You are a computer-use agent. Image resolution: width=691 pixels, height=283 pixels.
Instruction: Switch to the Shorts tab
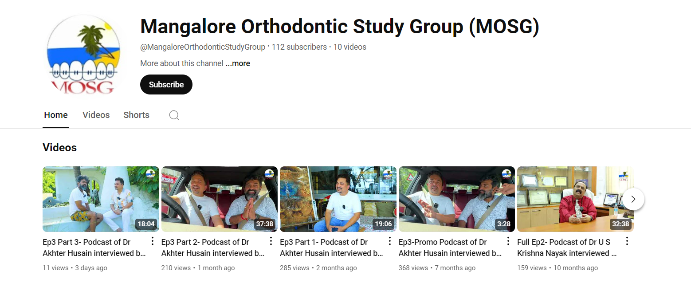click(136, 115)
